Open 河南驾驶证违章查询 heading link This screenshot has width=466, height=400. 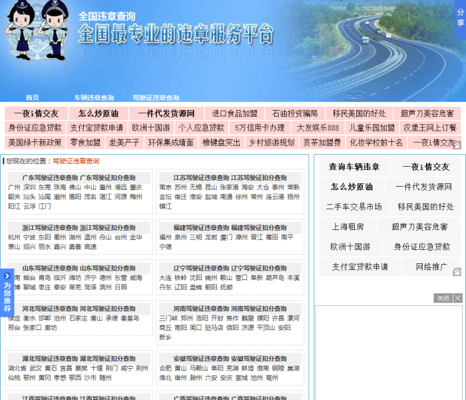point(201,309)
